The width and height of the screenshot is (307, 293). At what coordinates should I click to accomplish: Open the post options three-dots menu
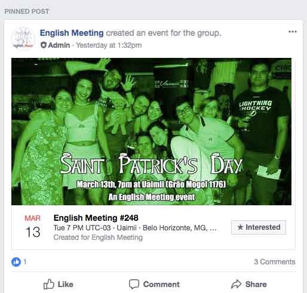coord(293,32)
